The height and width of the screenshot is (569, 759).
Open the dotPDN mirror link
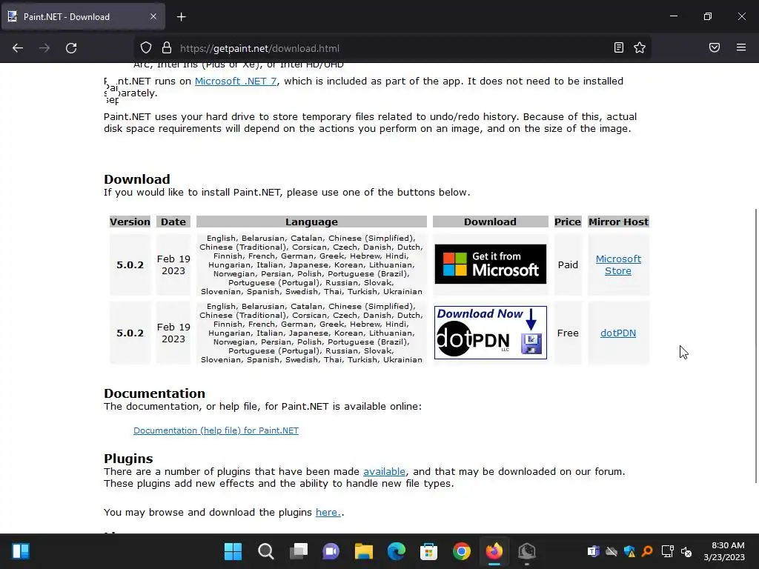coord(618,333)
